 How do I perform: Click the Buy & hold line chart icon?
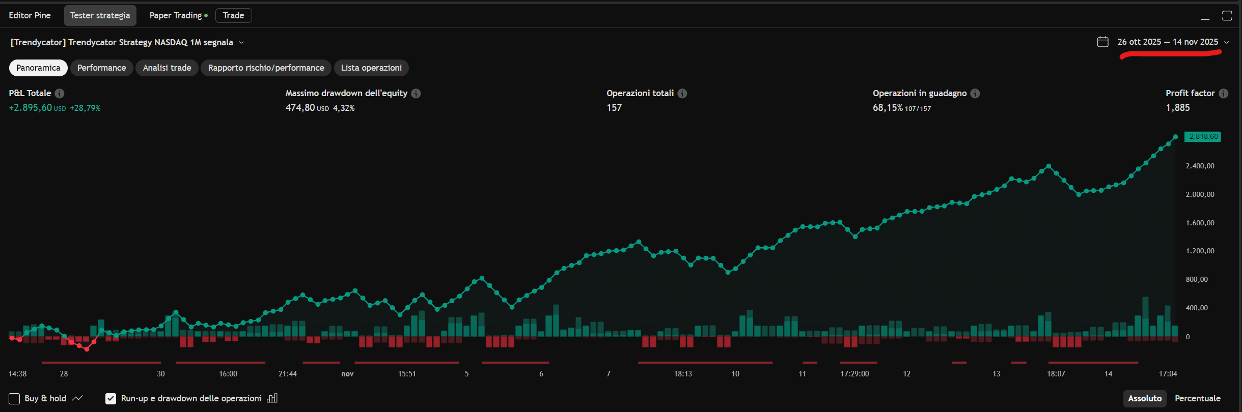tap(77, 398)
